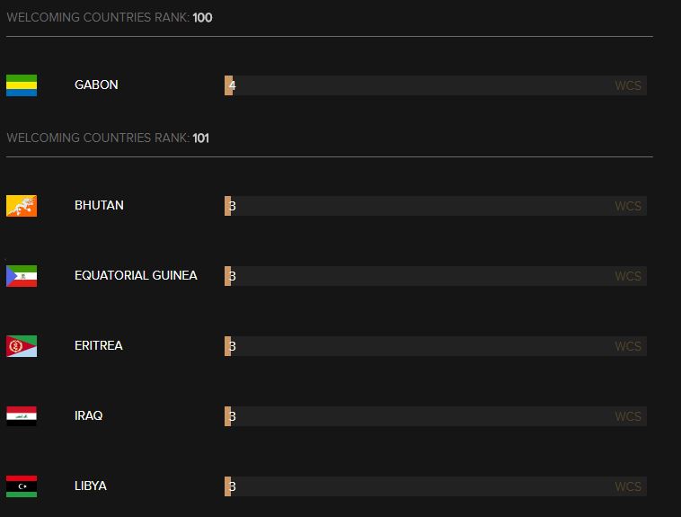Screen dimensions: 681x517
Task: Click the Libya flag icon
Action: point(22,486)
